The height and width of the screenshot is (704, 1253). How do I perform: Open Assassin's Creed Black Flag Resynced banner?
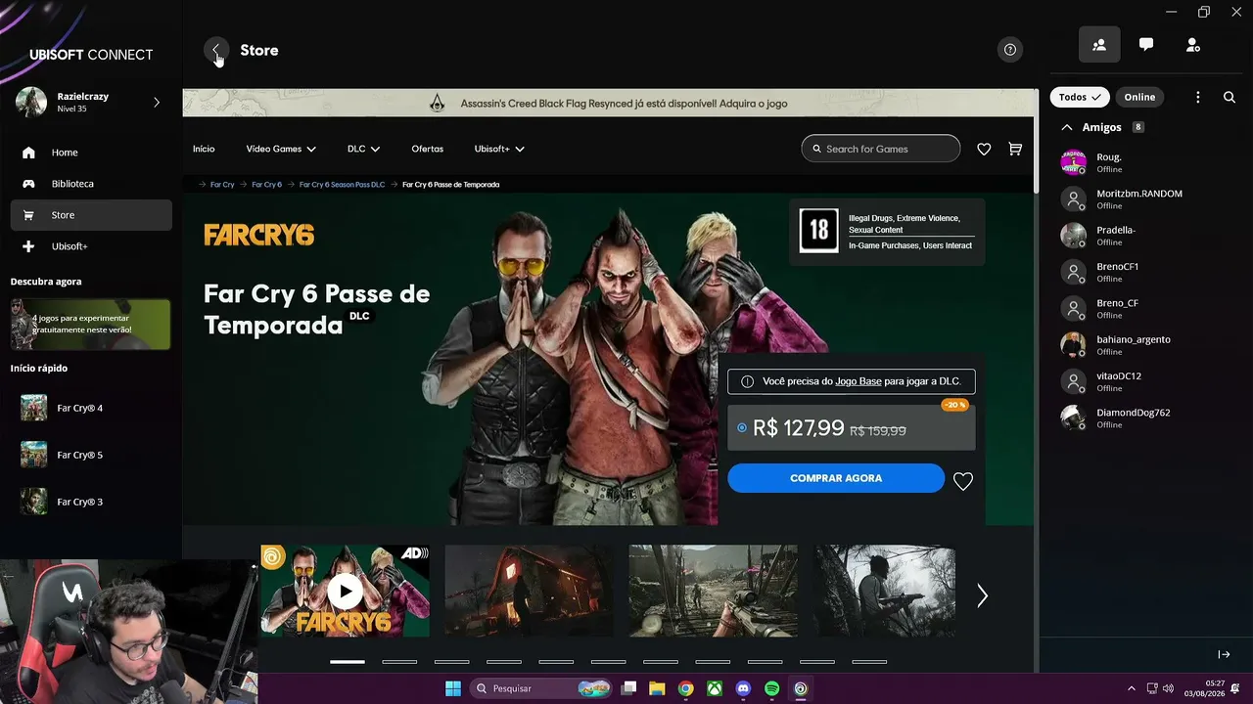[x=609, y=104]
